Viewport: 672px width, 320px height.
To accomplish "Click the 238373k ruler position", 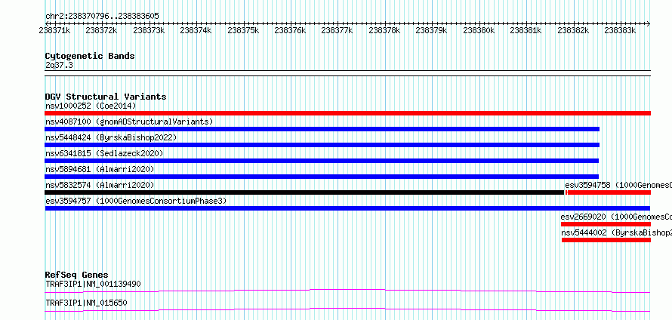I will coord(149,30).
